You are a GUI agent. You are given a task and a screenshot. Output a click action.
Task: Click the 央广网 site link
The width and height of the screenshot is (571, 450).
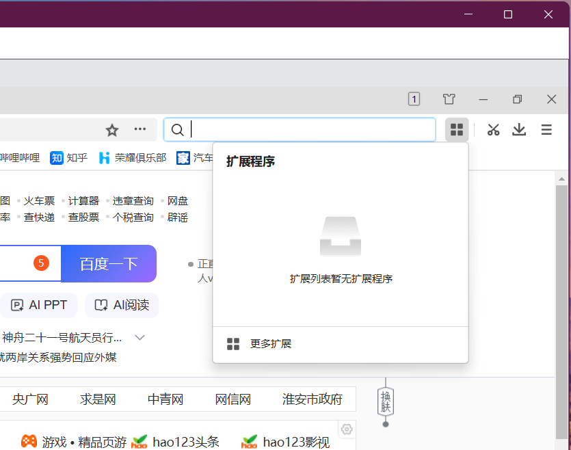coord(30,399)
